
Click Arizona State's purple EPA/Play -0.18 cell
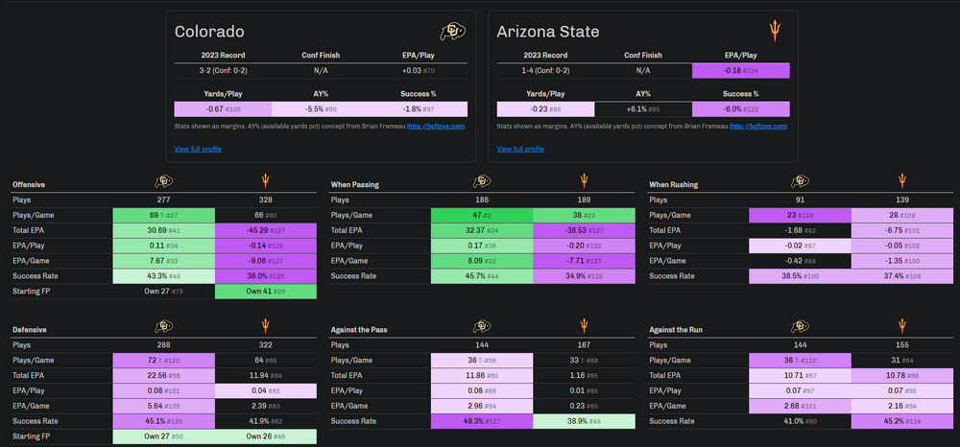(x=740, y=70)
